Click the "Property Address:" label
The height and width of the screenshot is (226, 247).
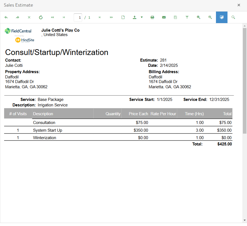[x=22, y=72]
